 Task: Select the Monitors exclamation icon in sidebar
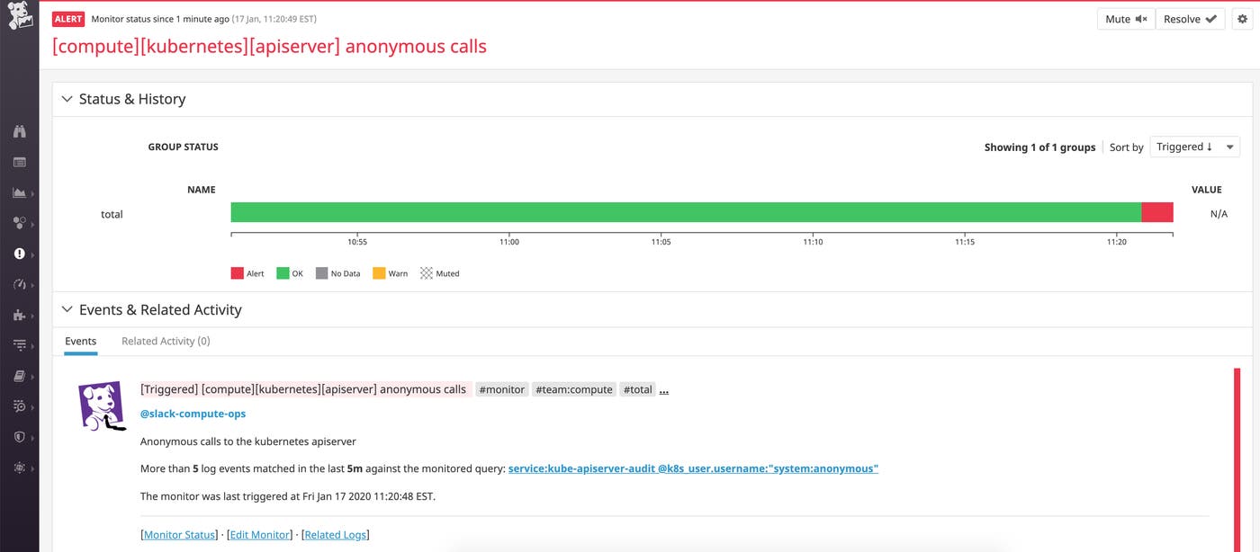click(20, 254)
